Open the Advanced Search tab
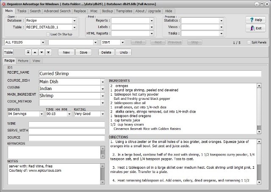 pyautogui.click(x=57, y=11)
